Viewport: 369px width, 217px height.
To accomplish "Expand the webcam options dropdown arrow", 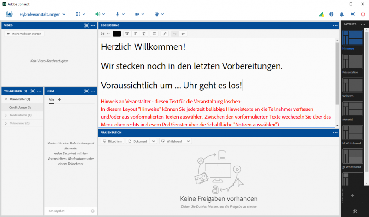I will 143,14.
